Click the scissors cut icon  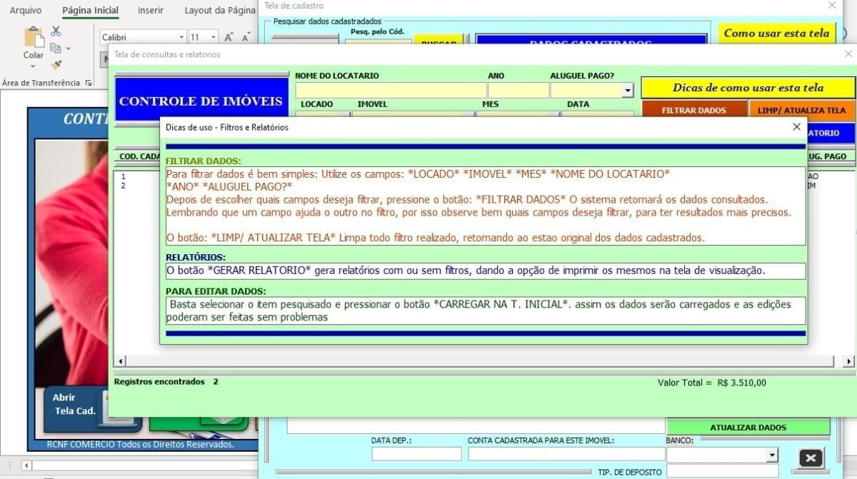(56, 31)
